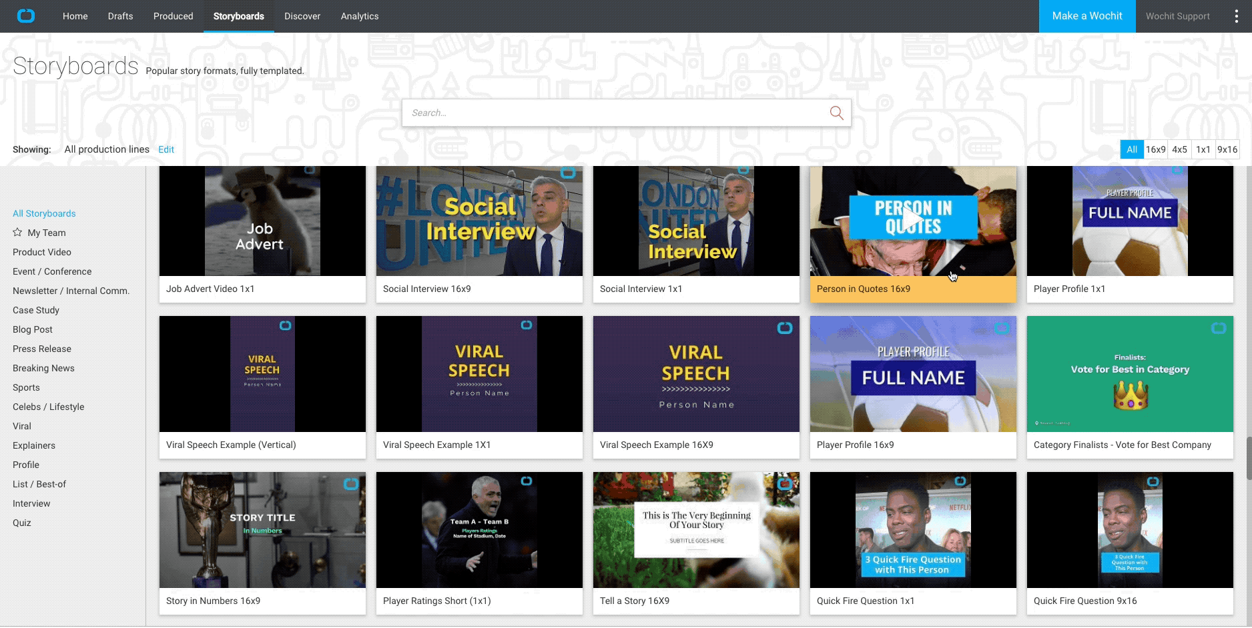The image size is (1252, 628).
Task: Select Interview category
Action: point(31,503)
